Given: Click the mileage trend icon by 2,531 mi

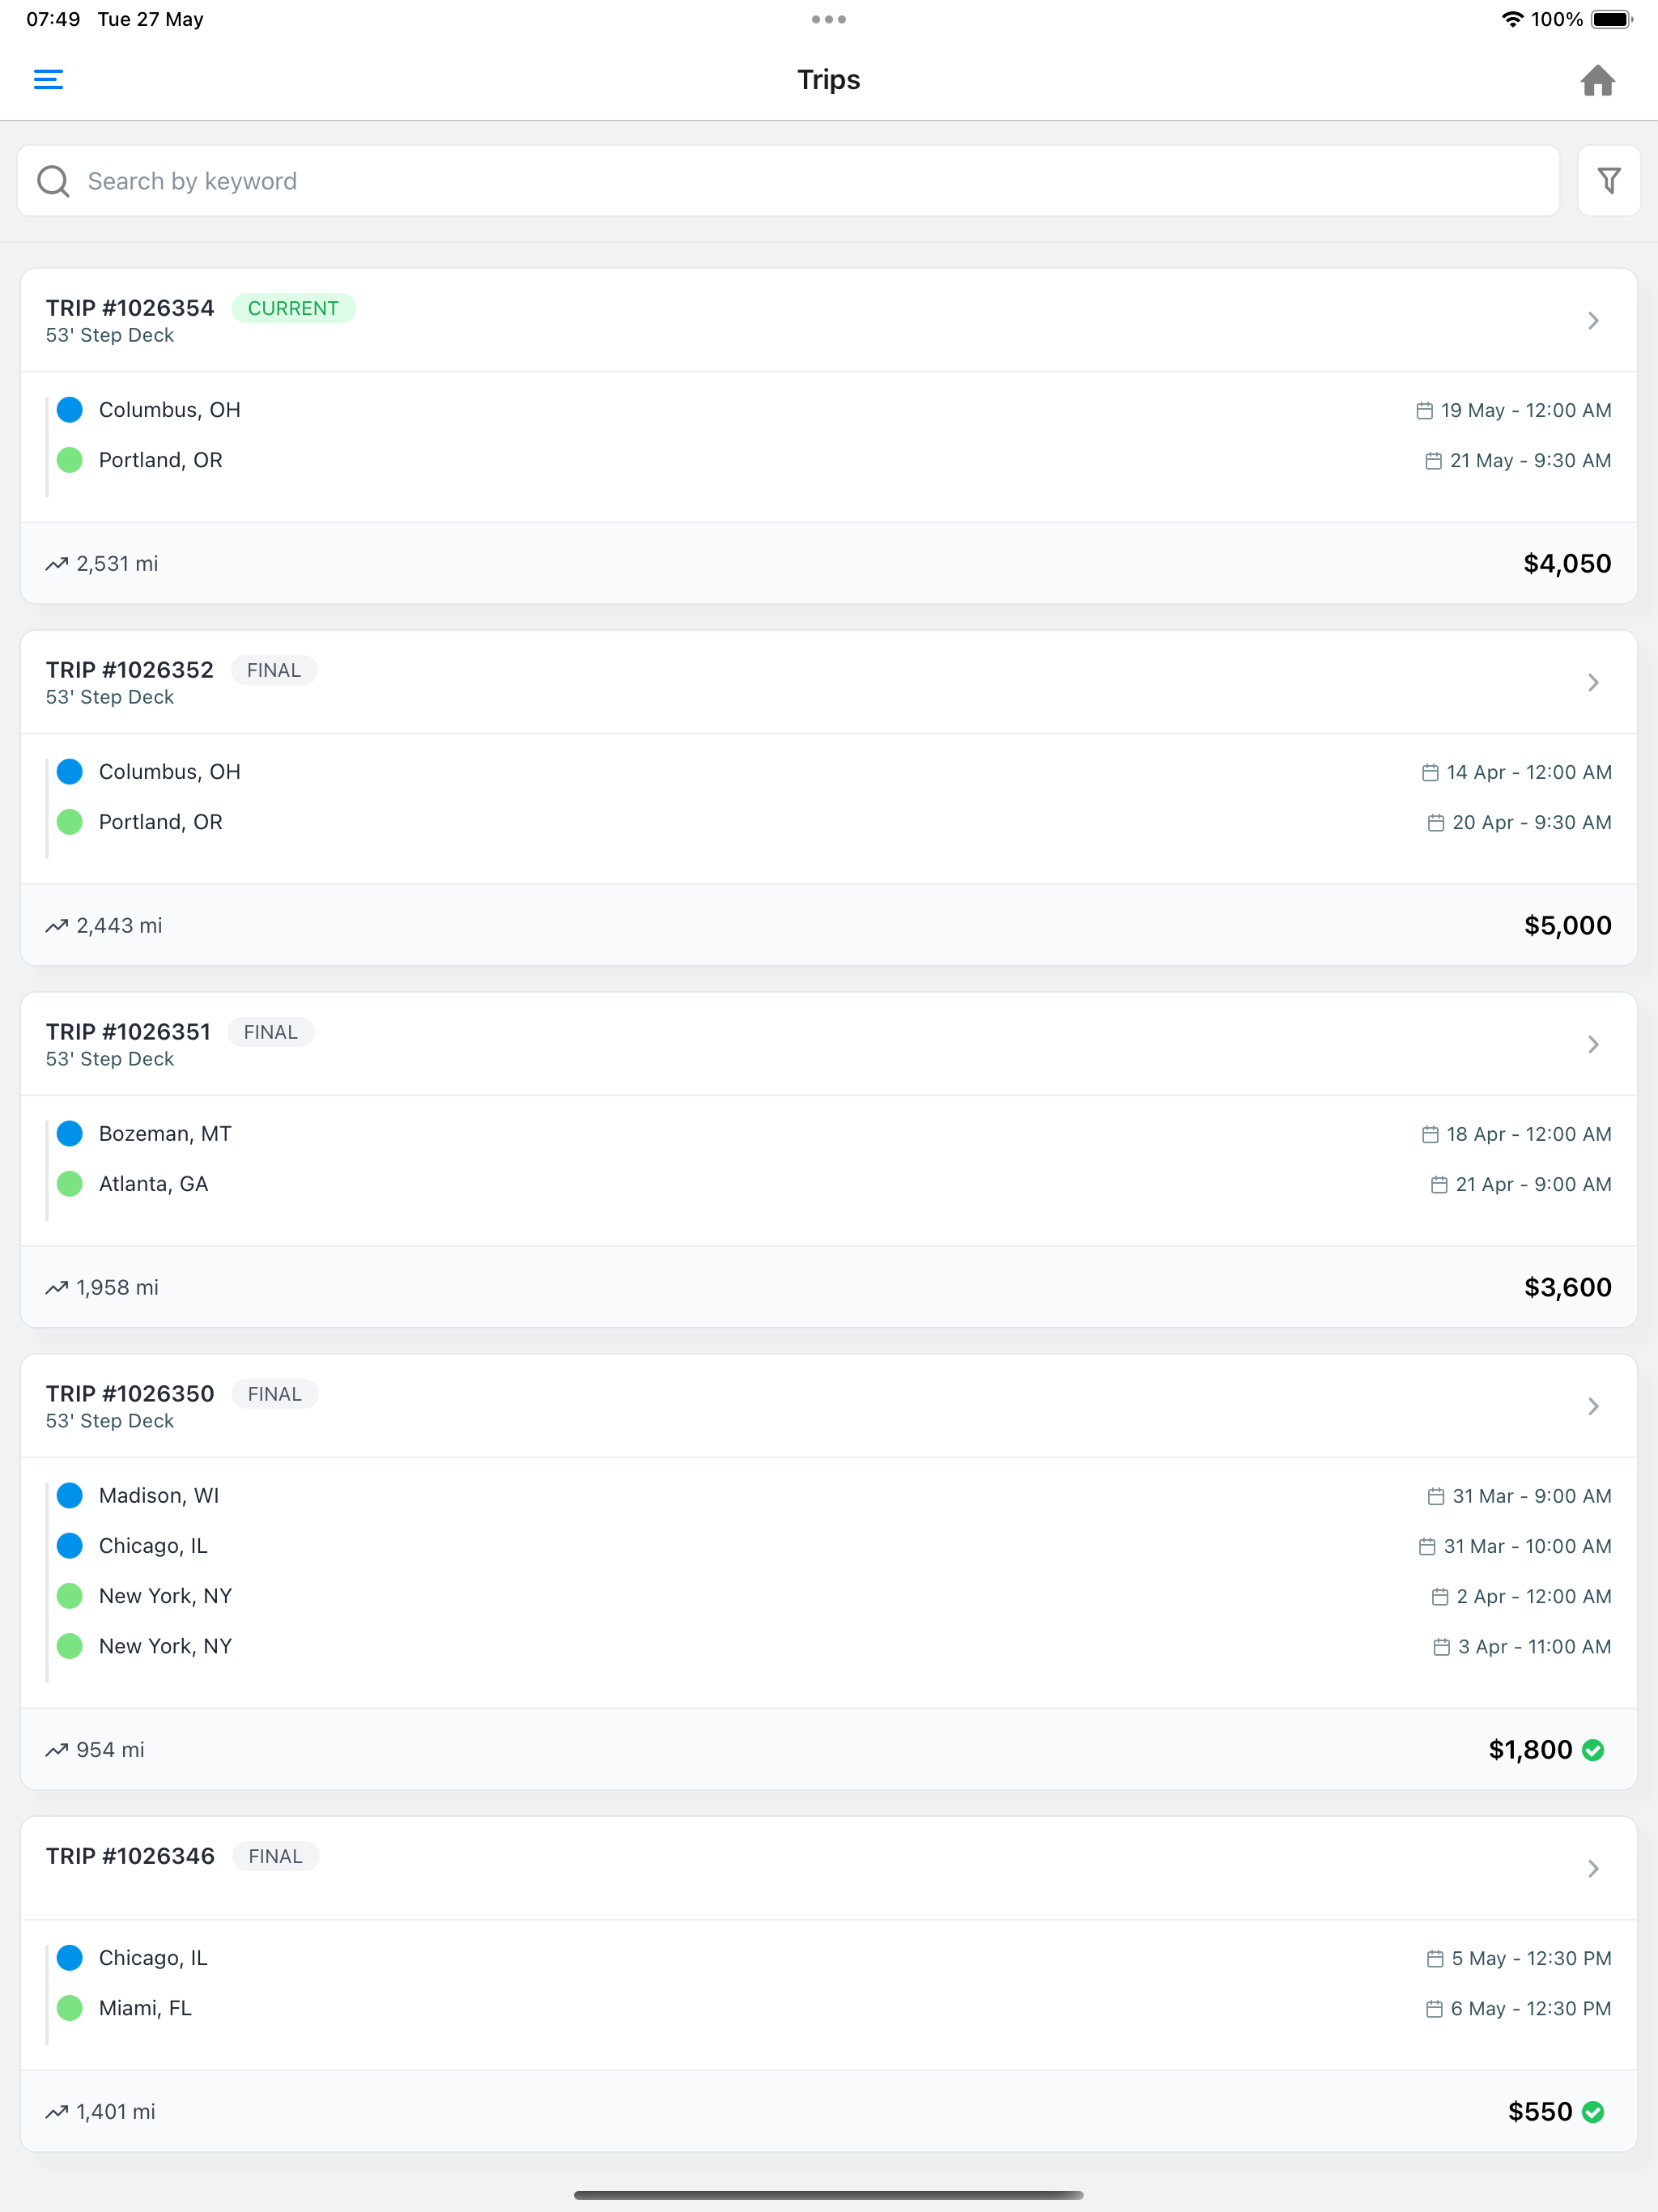Looking at the screenshot, I should tap(57, 564).
